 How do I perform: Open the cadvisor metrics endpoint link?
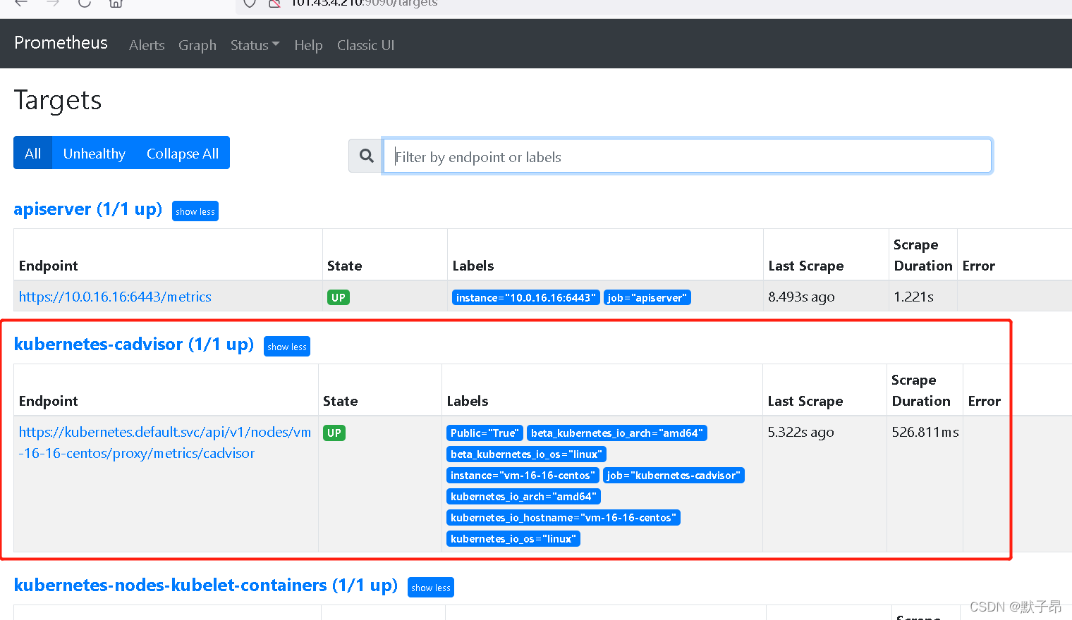click(x=165, y=442)
